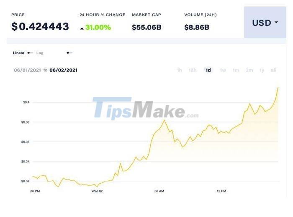Show the all-time price range

click(x=273, y=70)
